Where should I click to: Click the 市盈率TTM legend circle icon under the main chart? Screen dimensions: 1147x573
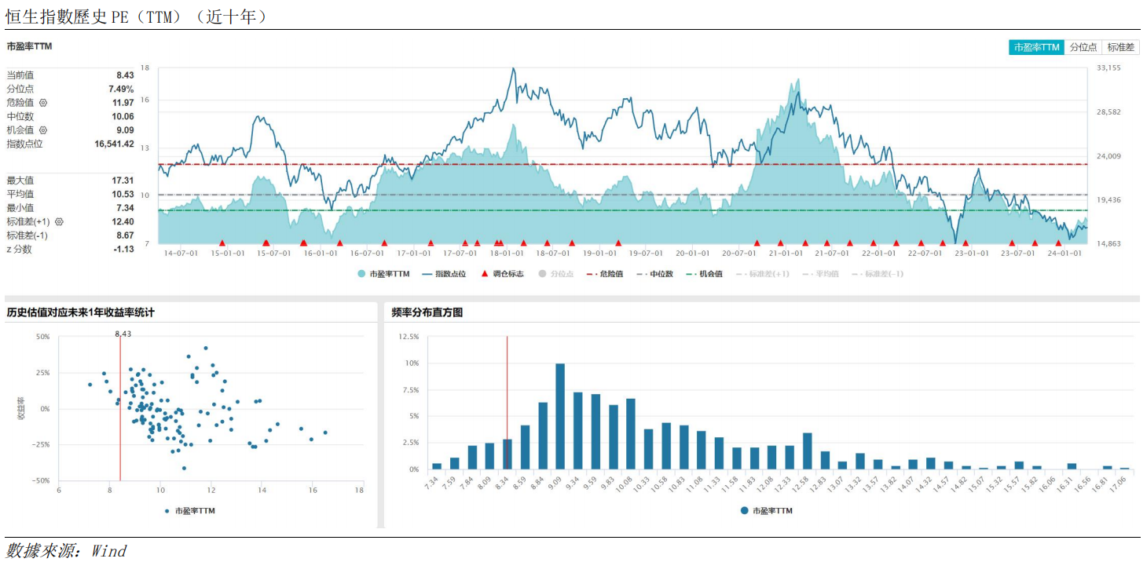pos(361,274)
